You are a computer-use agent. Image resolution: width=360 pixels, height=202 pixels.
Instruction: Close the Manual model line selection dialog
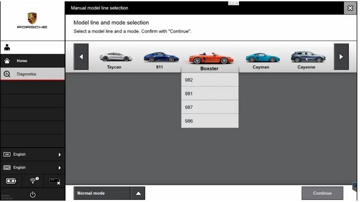pos(350,8)
